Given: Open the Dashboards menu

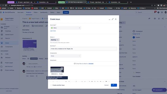Looking at the screenshot, I should (x=44, y=12).
